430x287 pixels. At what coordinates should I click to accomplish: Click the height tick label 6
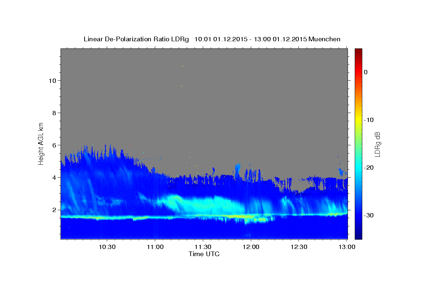(x=55, y=145)
